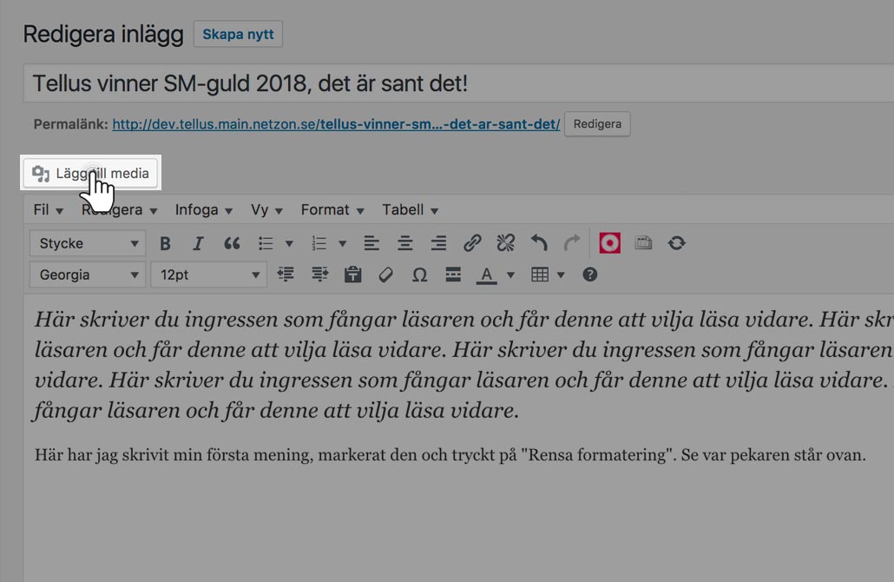Open the Infoga menu
894x582 pixels.
coord(204,210)
